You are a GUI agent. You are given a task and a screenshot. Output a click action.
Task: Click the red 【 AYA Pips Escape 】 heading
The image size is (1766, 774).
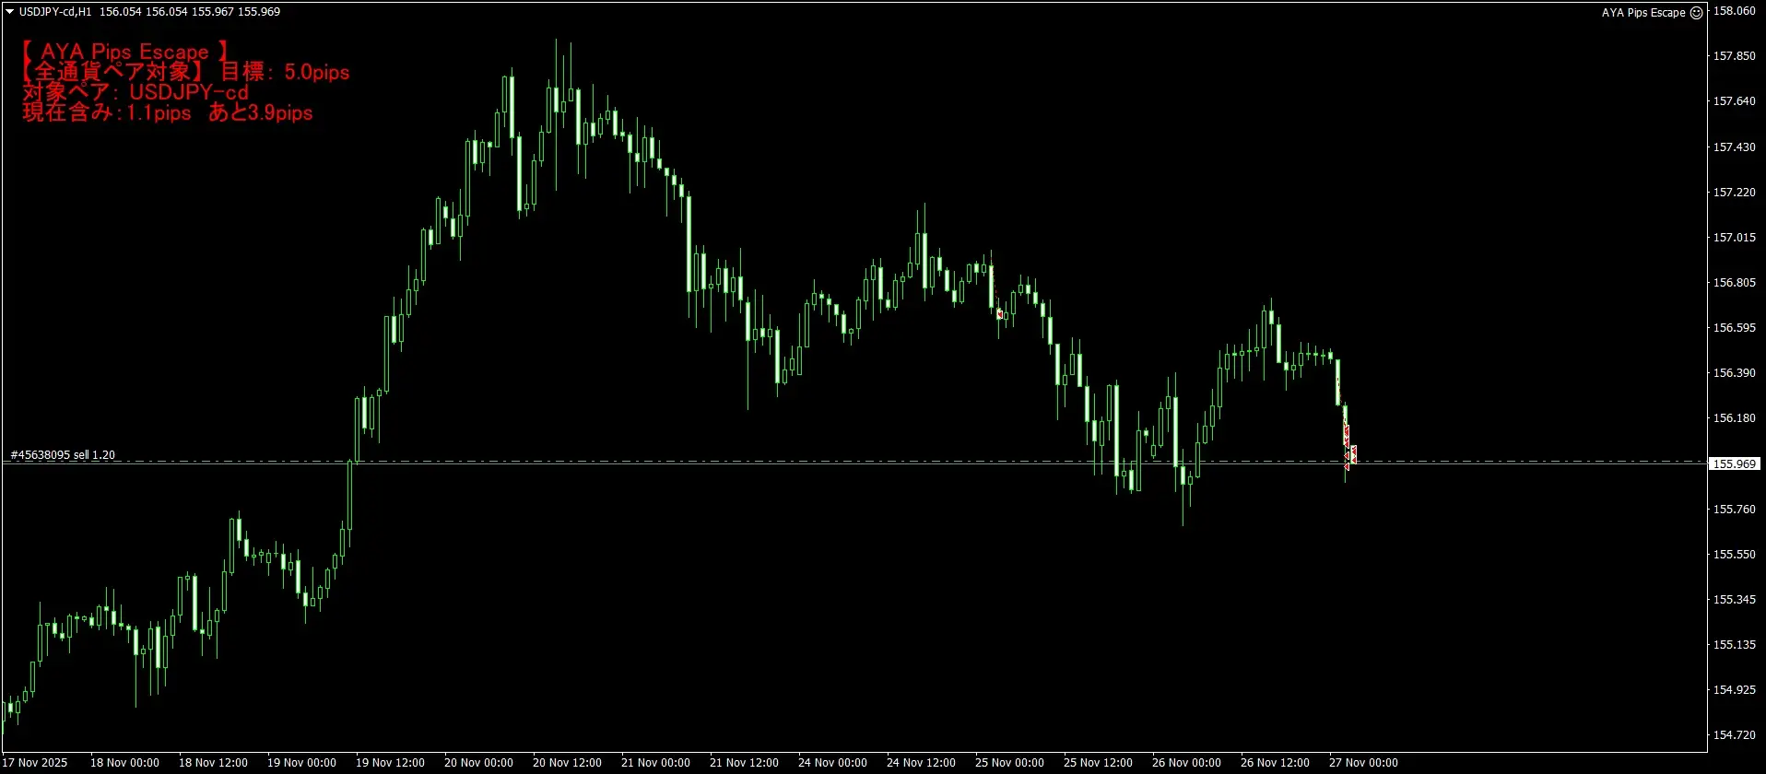pyautogui.click(x=124, y=52)
